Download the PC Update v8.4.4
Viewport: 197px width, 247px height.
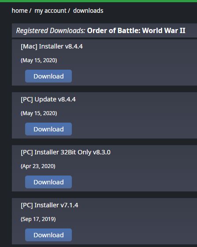[x=48, y=129]
